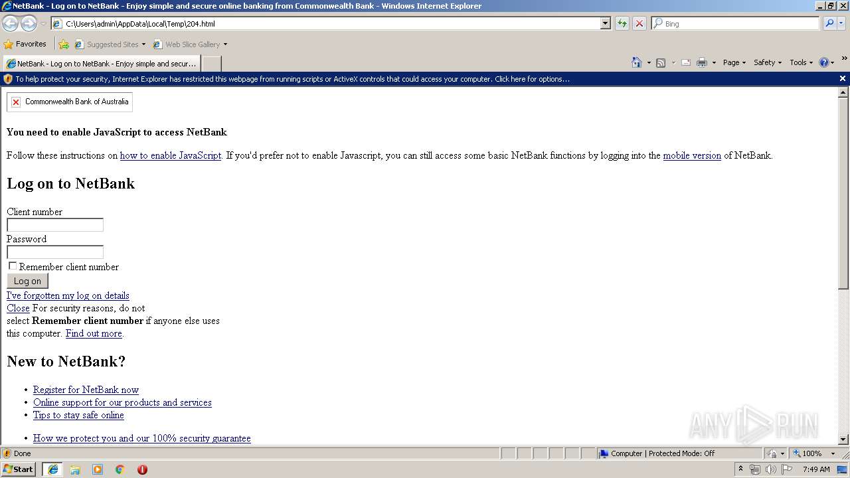Screen dimensions: 850x478
Task: Refresh the page using the address bar icon
Action: pyautogui.click(x=622, y=23)
